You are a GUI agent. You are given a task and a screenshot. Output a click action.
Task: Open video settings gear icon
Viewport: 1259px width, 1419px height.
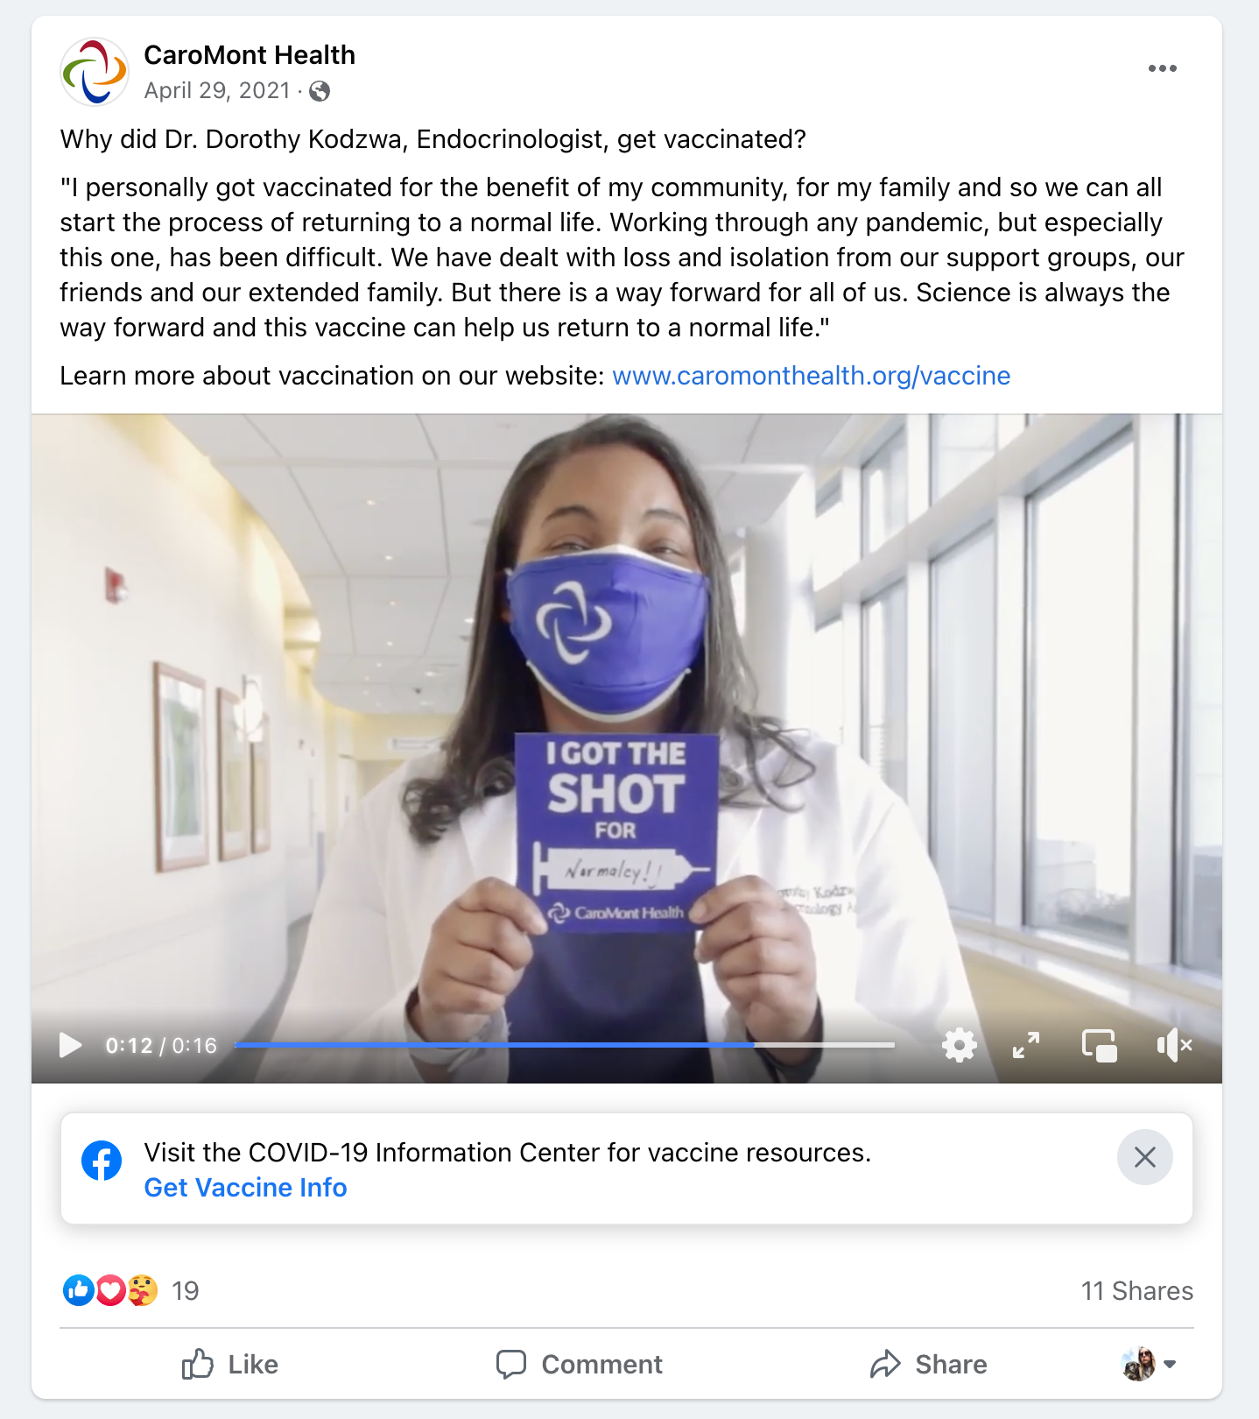pos(959,1045)
